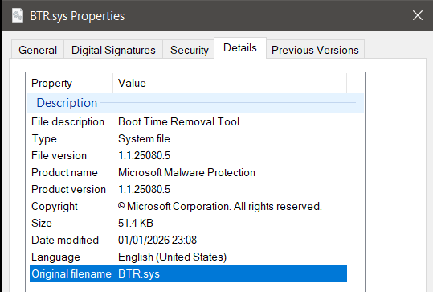Go to the Previous Versions tab
Image resolution: width=433 pixels, height=292 pixels.
tap(315, 50)
